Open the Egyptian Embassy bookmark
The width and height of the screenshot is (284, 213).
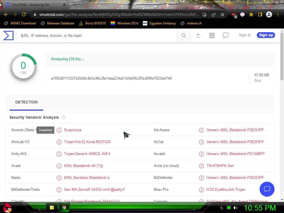159,23
